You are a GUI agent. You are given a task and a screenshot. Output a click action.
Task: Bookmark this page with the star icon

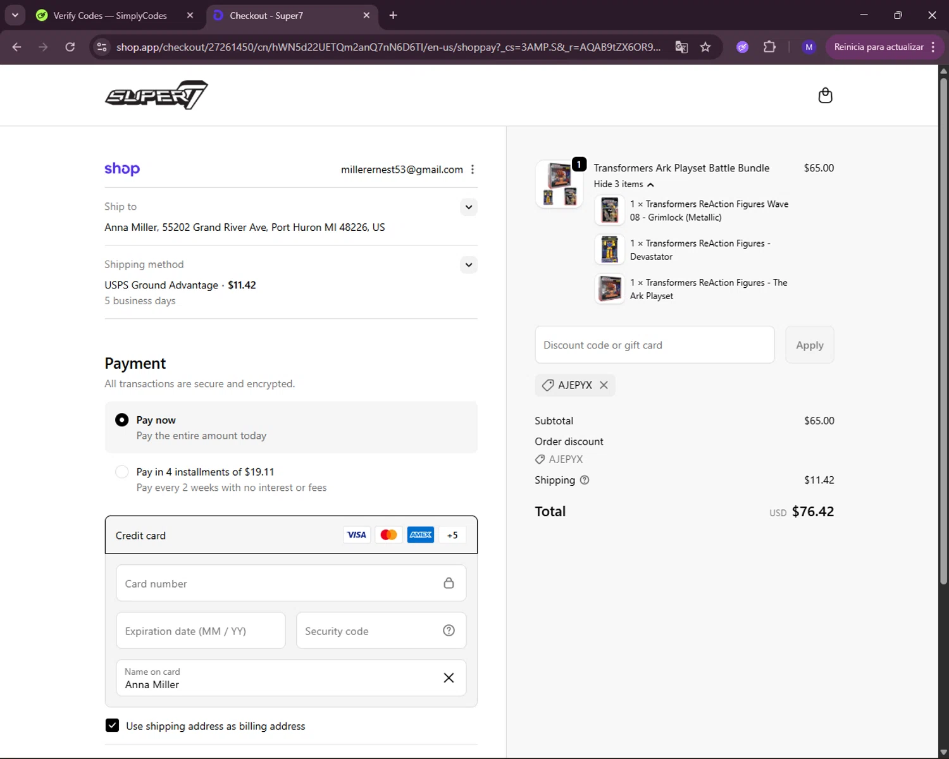tap(705, 47)
